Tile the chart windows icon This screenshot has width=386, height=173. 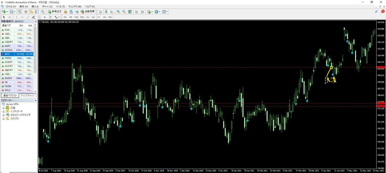point(130,12)
